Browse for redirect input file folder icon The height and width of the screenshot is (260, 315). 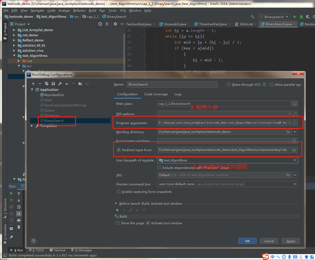click(x=294, y=150)
